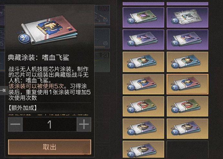Click the 额外加成 section header
Image resolution: width=223 pixels, height=159 pixels.
[x=23, y=108]
